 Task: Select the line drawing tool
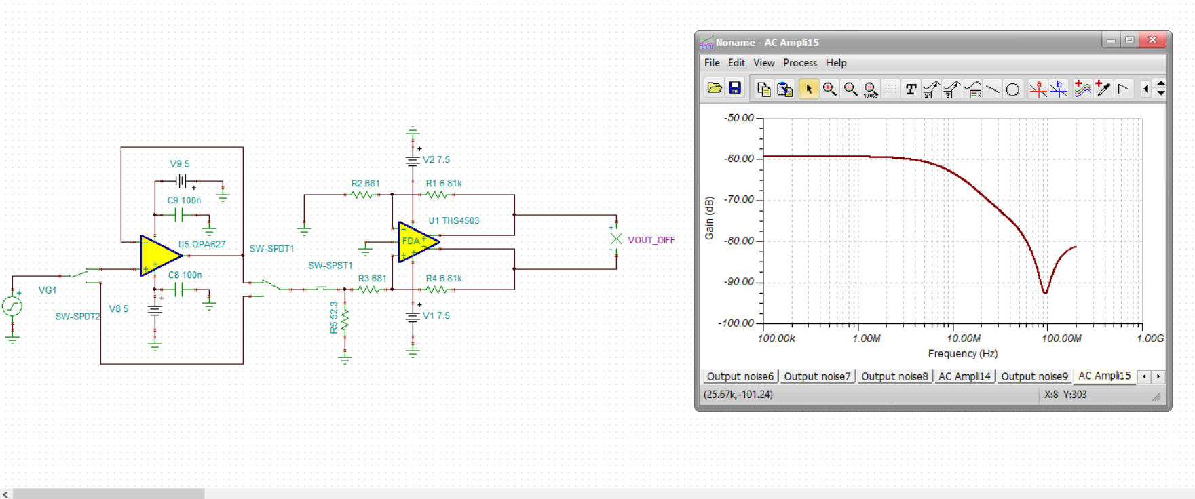[x=993, y=89]
